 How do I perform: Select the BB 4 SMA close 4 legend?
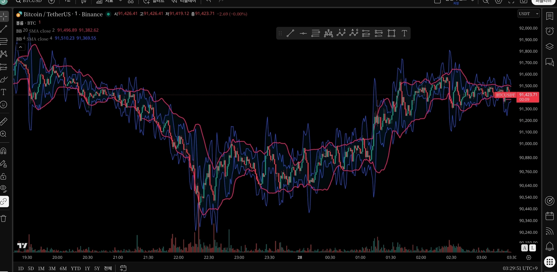[34, 38]
